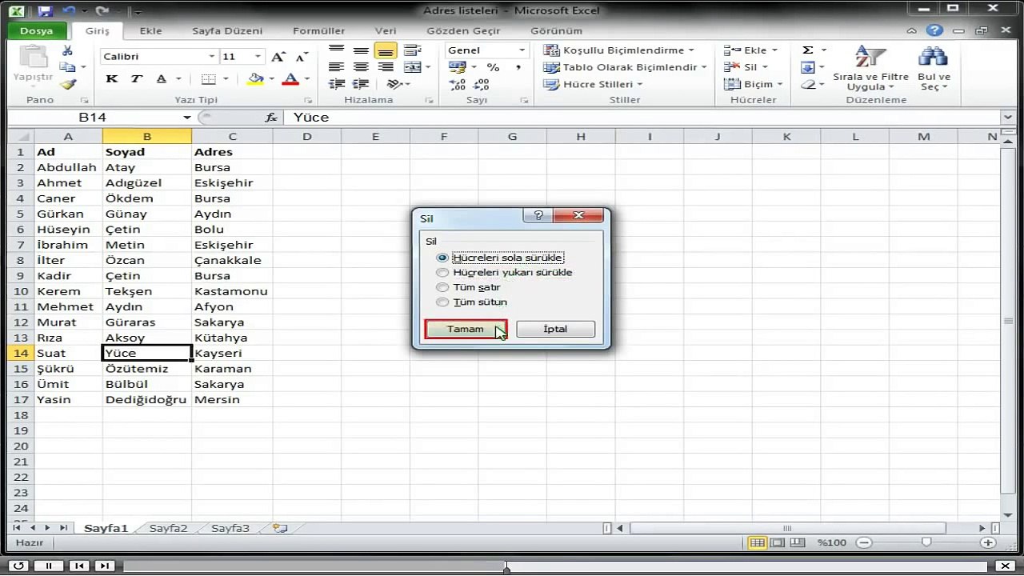The height and width of the screenshot is (576, 1024).
Task: Open the Sayfa3 sheet tab
Action: 230,528
